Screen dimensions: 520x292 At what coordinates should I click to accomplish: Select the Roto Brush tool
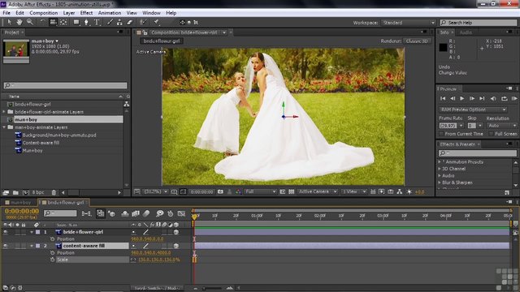tap(143, 22)
